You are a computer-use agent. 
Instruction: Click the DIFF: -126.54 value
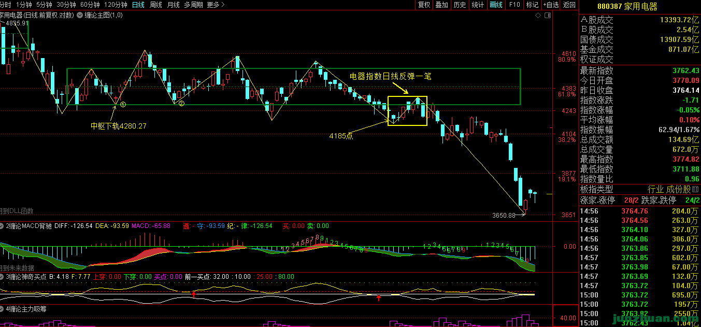(74, 226)
